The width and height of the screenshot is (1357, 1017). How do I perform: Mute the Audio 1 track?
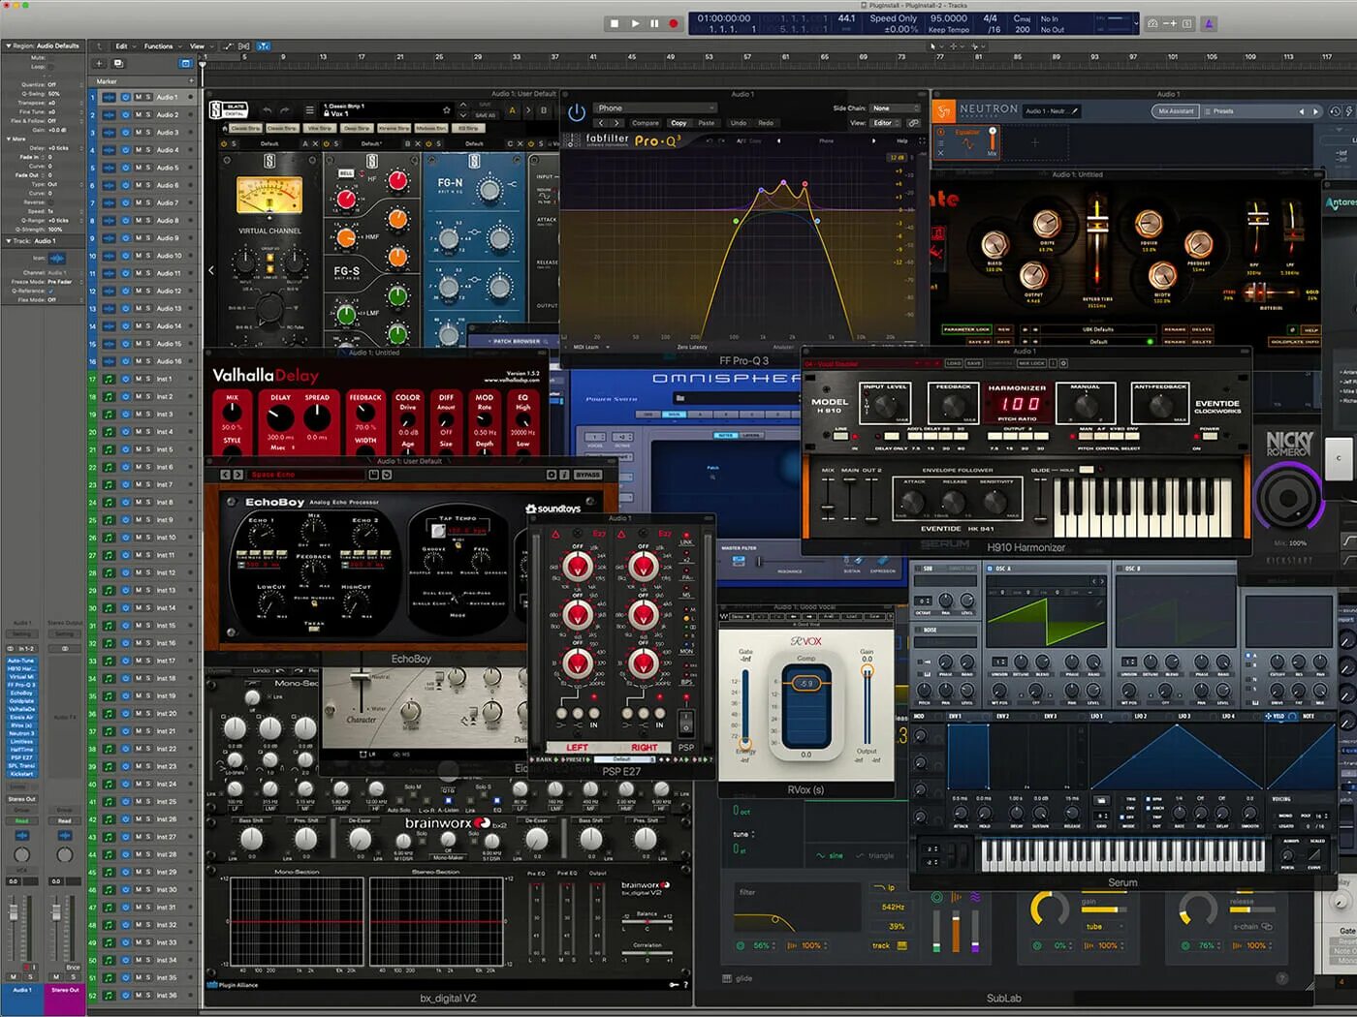pyautogui.click(x=139, y=97)
